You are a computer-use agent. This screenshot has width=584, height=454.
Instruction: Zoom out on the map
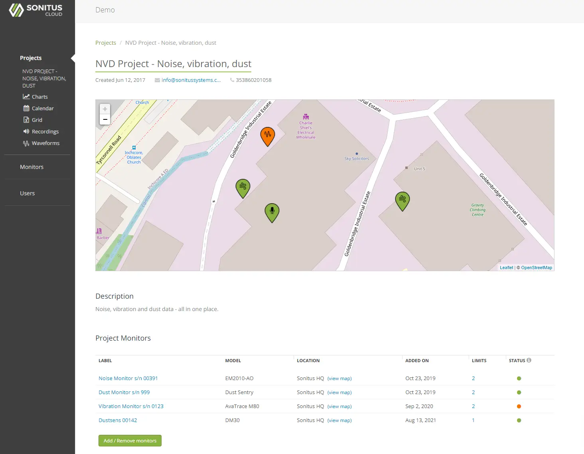105,119
